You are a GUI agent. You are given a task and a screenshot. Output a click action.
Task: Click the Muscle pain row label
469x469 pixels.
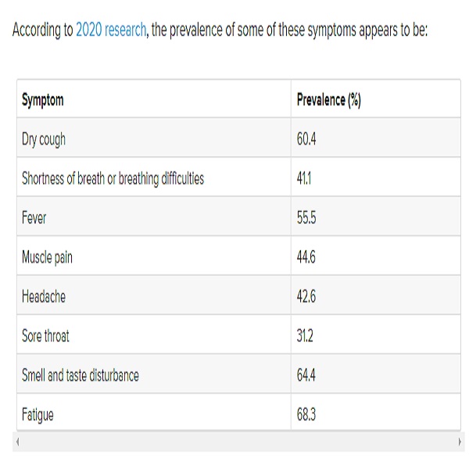[47, 257]
